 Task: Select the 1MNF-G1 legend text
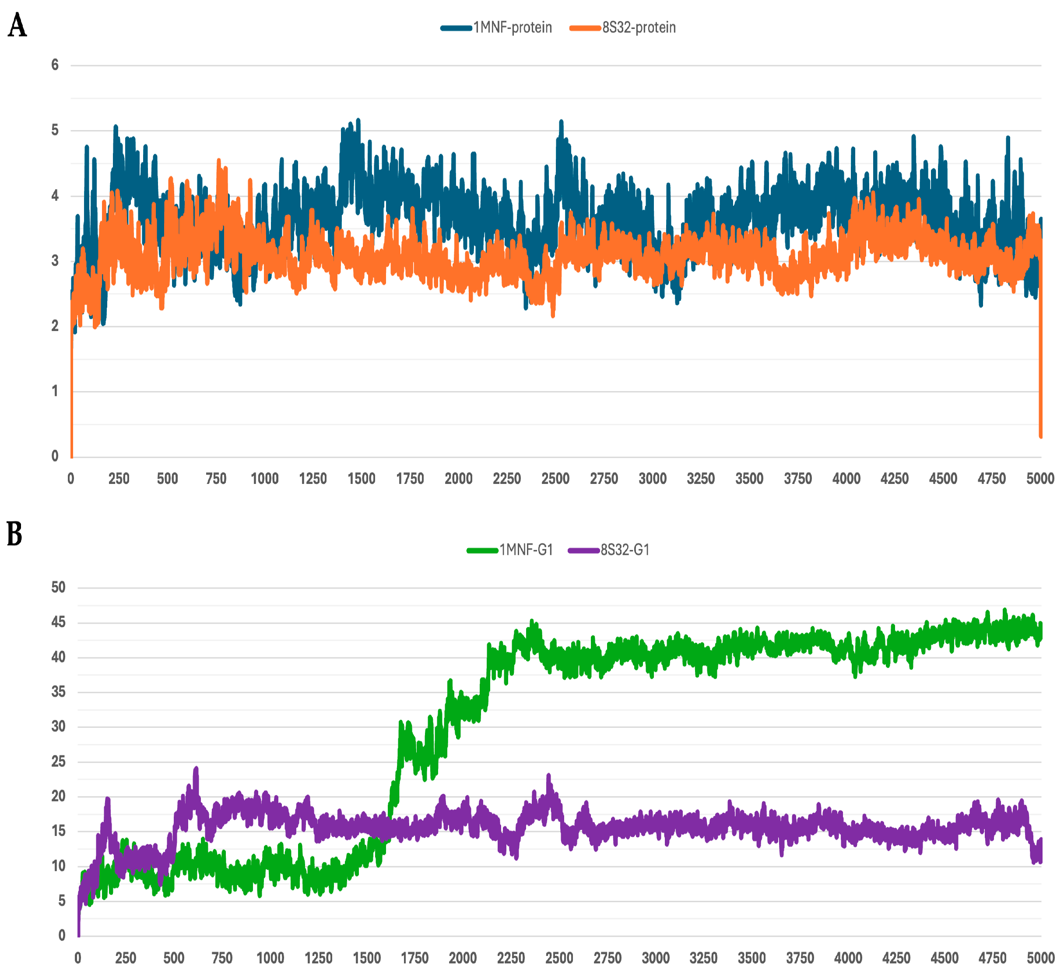[x=526, y=550]
